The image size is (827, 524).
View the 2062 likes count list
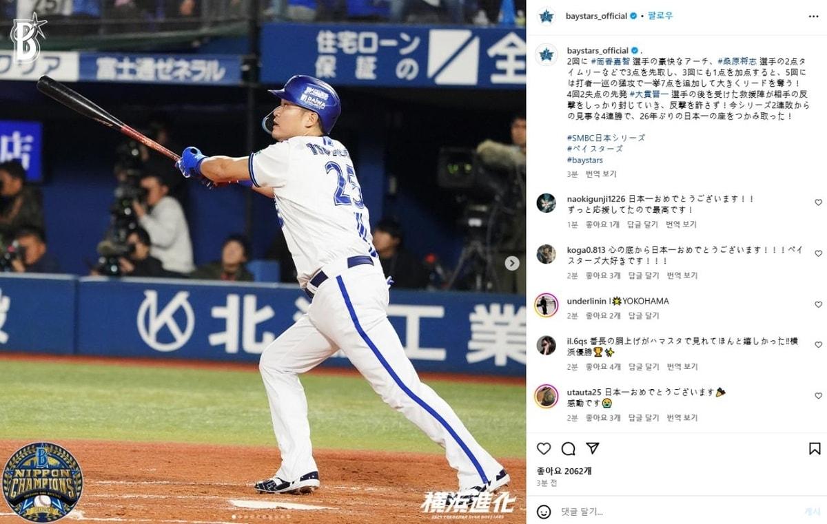[564, 471]
